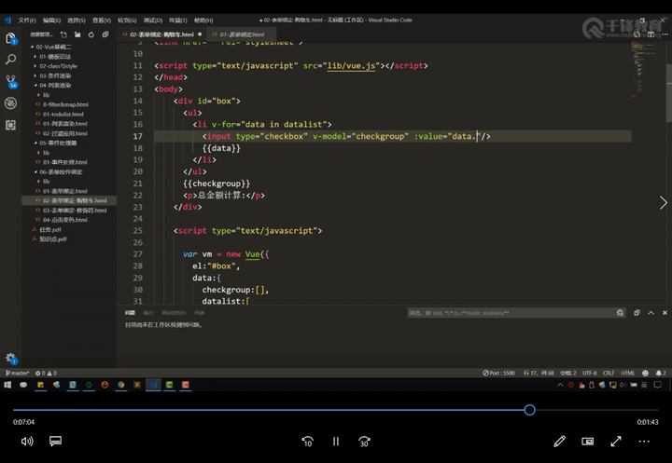Image resolution: width=672 pixels, height=463 pixels.
Task: Switch video to mini view mode
Action: point(588,442)
